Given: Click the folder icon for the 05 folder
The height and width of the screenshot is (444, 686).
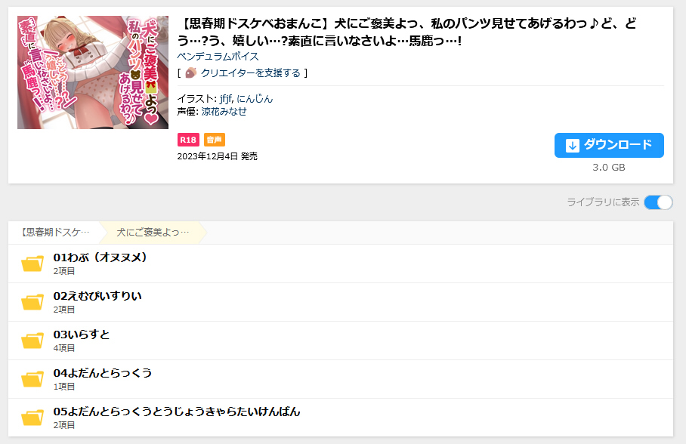Looking at the screenshot, I should 32,418.
